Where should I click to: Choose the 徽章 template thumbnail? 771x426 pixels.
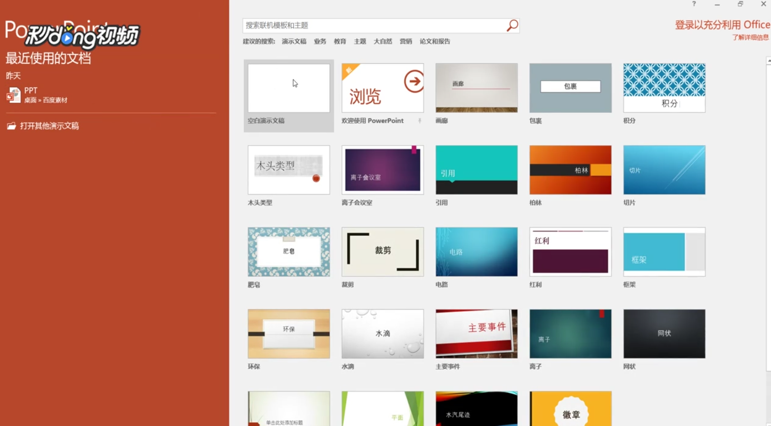[570, 409]
